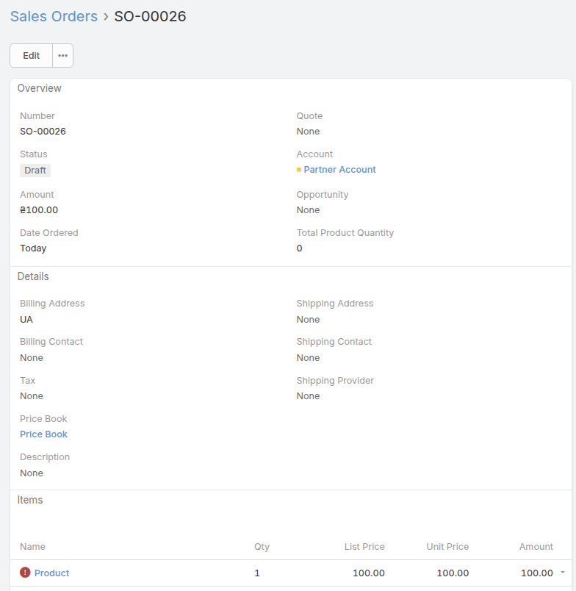
Task: Click the Items panel heading
Action: pos(30,500)
